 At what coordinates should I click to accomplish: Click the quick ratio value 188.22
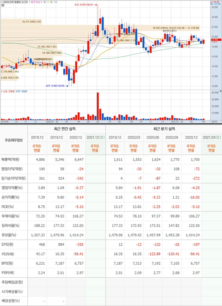40,225
